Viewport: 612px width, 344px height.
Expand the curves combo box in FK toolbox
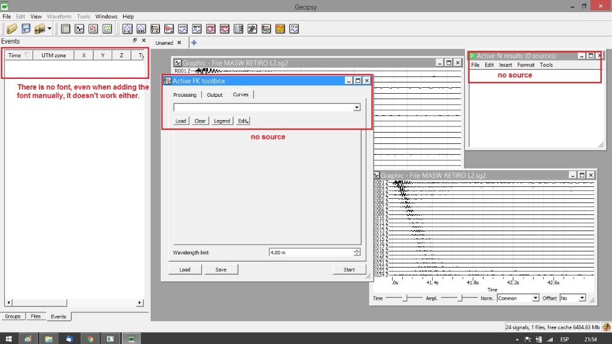point(357,107)
